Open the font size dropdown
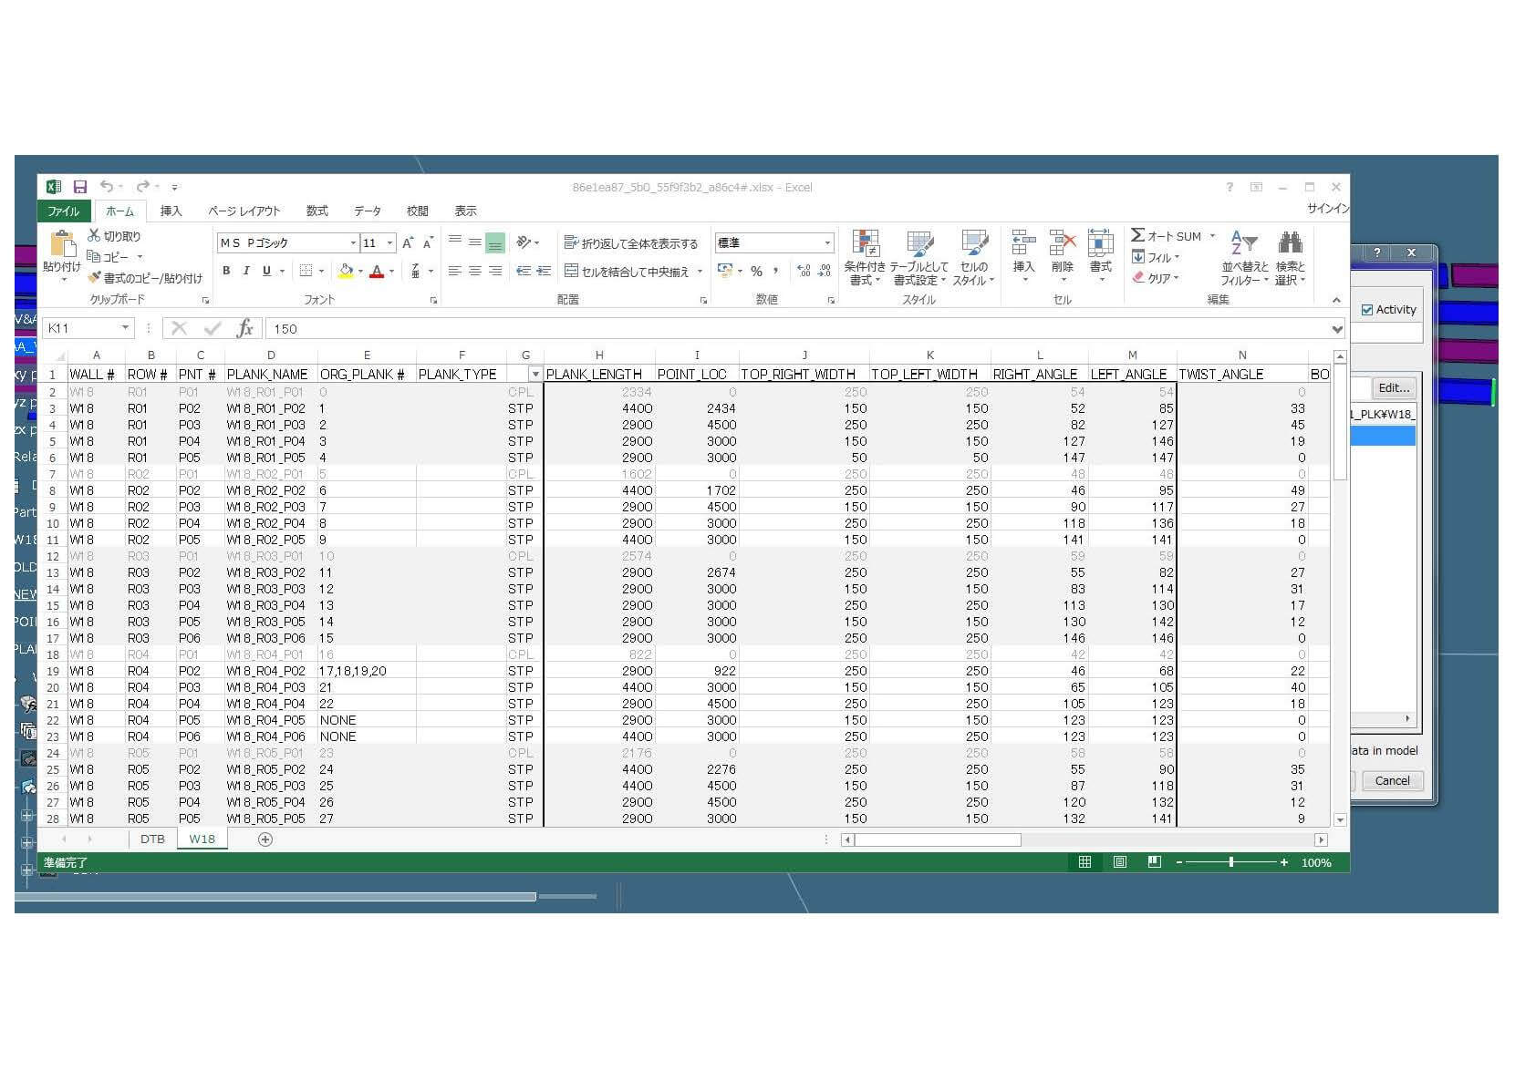The height and width of the screenshot is (1071, 1515). click(389, 242)
